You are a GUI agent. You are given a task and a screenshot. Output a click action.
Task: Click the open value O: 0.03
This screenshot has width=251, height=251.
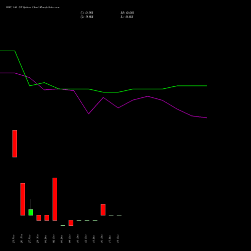point(87,17)
